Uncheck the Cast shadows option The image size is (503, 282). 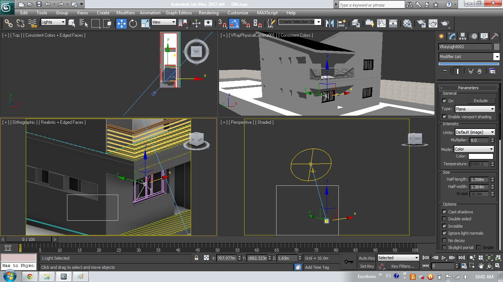tap(444, 212)
